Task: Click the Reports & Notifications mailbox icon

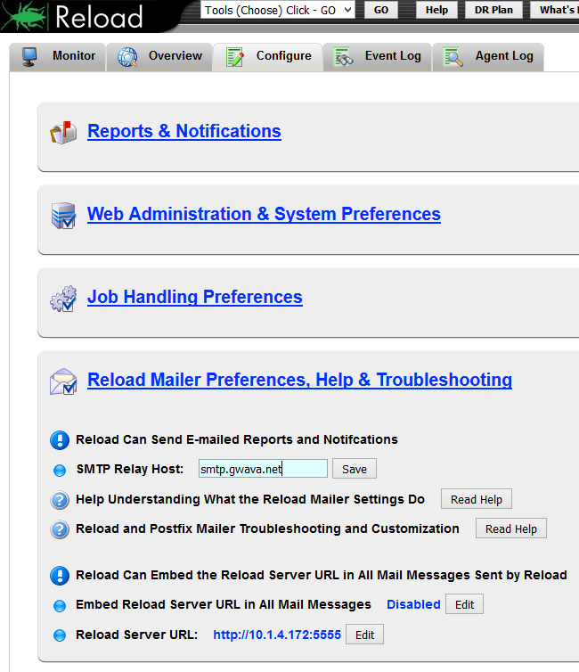Action: coord(63,132)
